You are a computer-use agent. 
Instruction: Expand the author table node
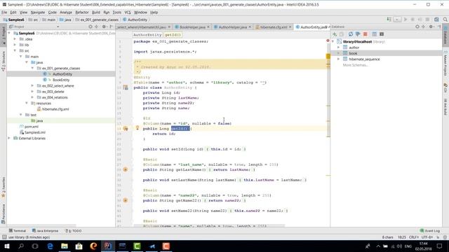(338, 48)
